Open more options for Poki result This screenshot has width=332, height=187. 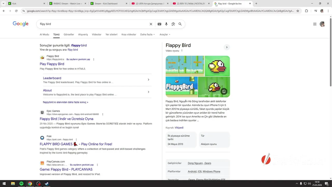[76, 139]
